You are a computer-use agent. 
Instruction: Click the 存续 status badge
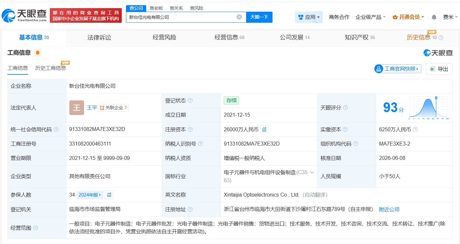point(231,101)
